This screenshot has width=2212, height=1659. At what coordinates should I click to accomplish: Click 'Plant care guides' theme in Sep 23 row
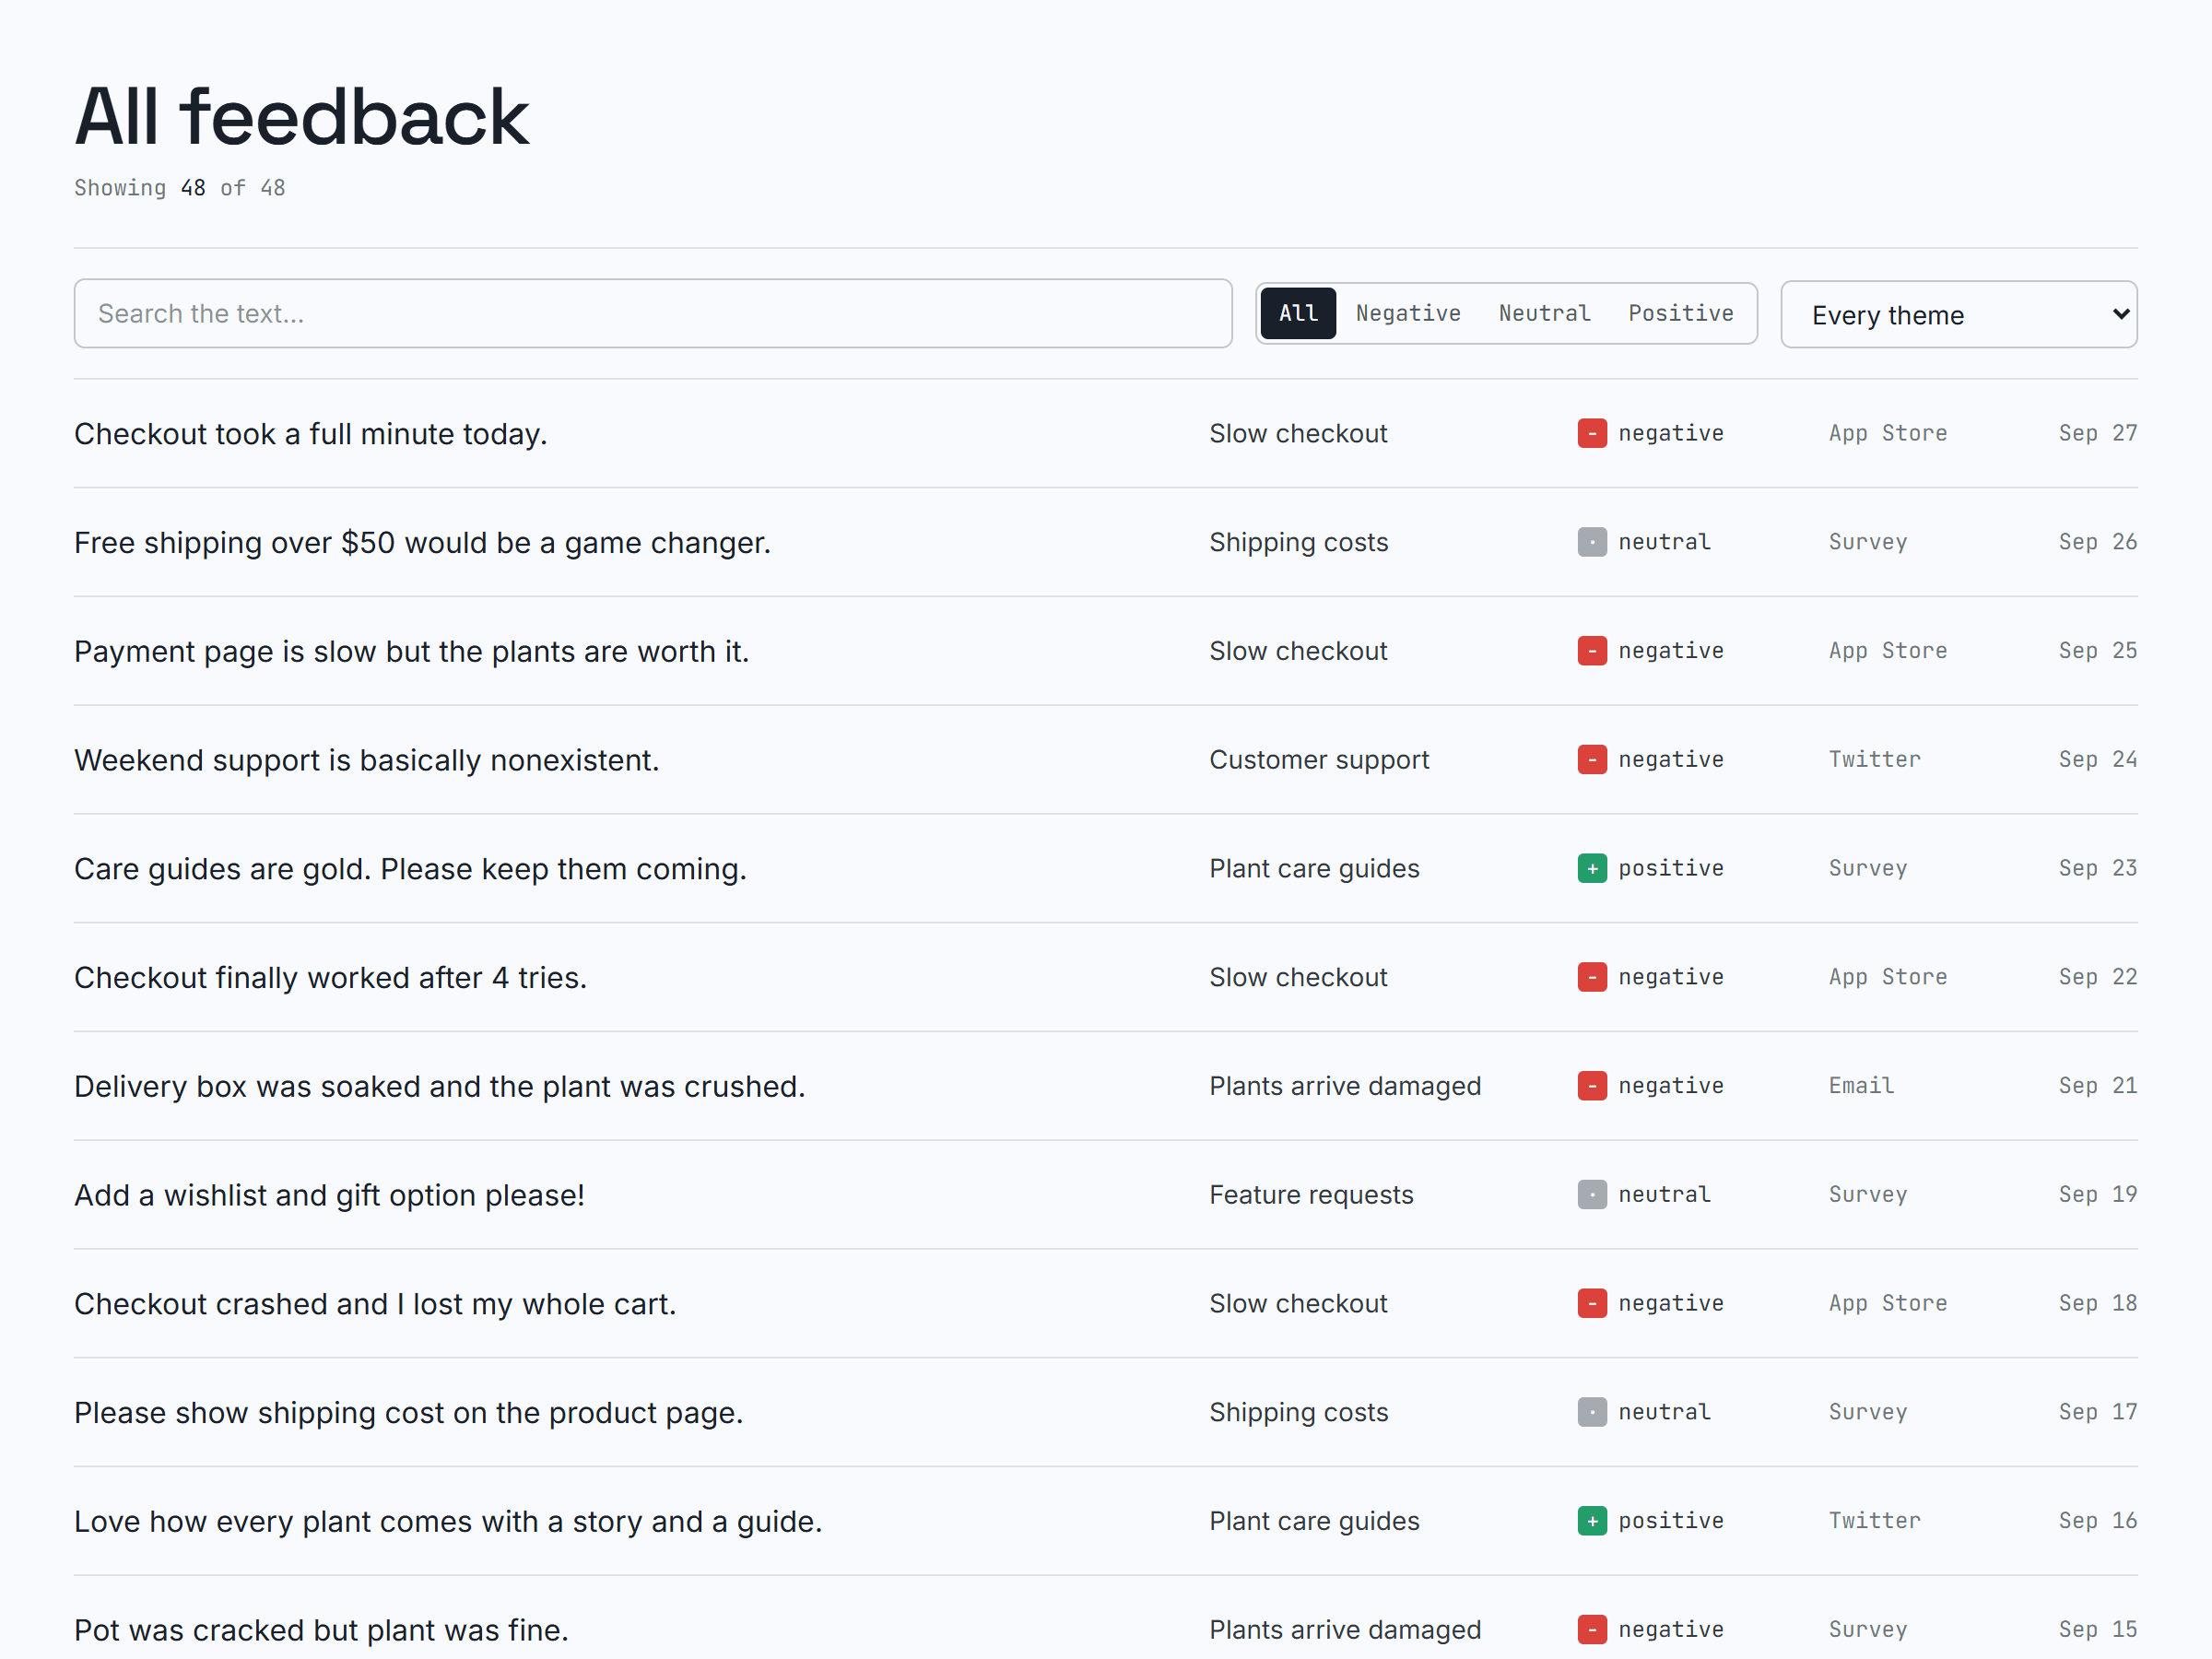[1314, 869]
